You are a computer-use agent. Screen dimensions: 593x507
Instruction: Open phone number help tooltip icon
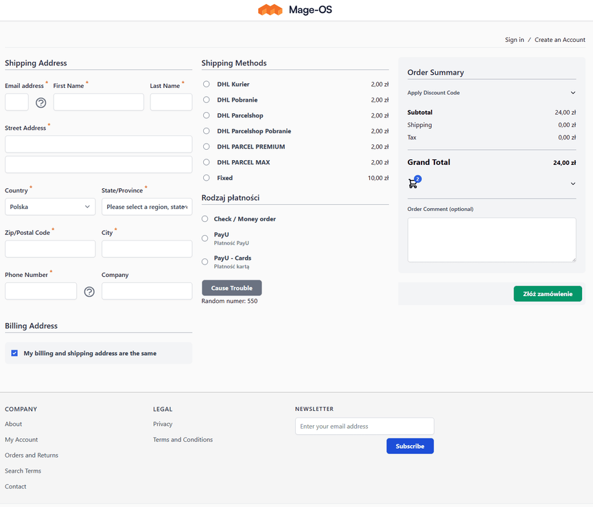click(89, 291)
